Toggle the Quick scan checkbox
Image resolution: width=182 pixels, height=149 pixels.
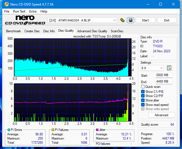coord(143,87)
